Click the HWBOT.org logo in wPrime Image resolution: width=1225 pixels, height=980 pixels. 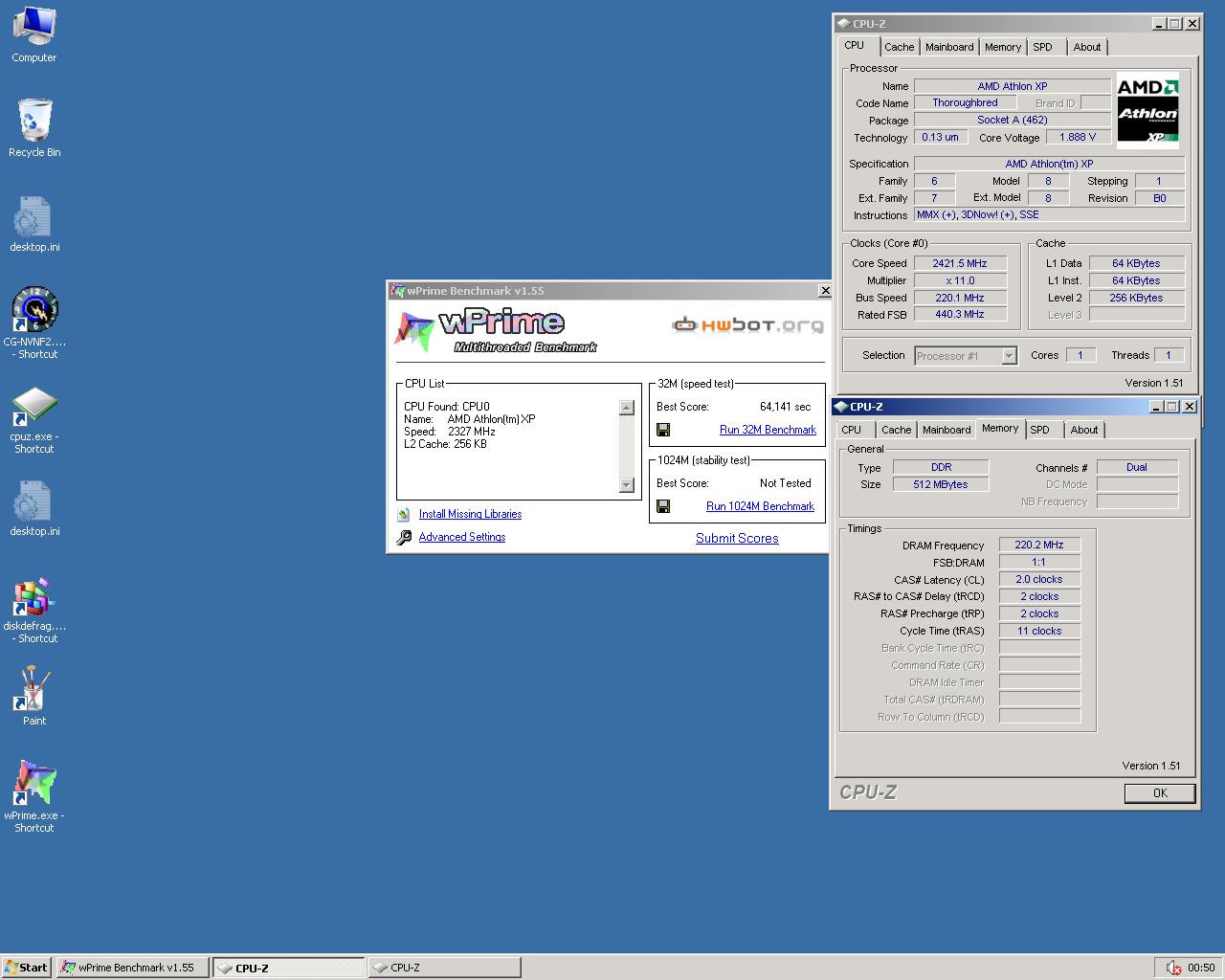(x=747, y=325)
